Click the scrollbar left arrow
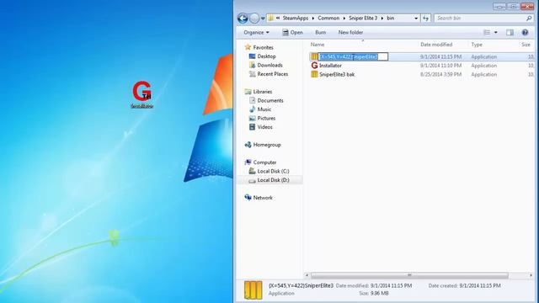This screenshot has height=303, width=539. click(x=307, y=275)
